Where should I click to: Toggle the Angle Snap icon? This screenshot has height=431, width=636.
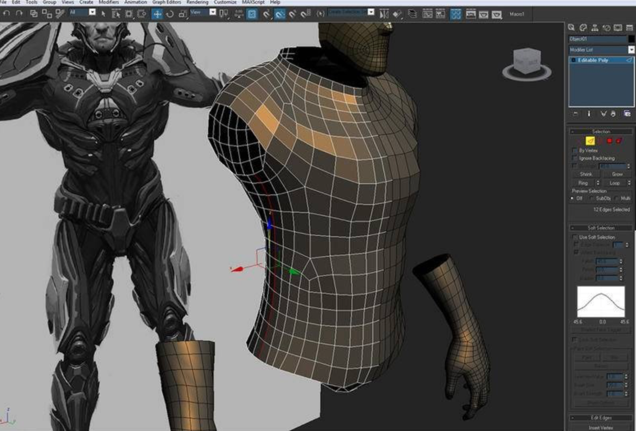click(x=280, y=14)
